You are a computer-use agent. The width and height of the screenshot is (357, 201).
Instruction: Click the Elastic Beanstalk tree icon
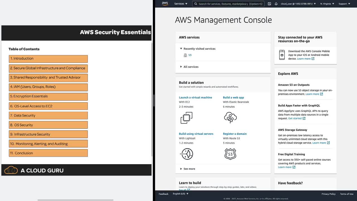(230, 118)
